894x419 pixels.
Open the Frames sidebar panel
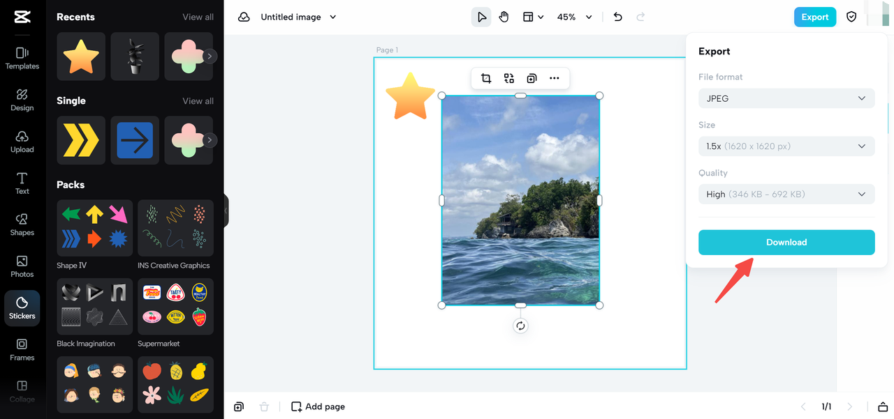[22, 350]
